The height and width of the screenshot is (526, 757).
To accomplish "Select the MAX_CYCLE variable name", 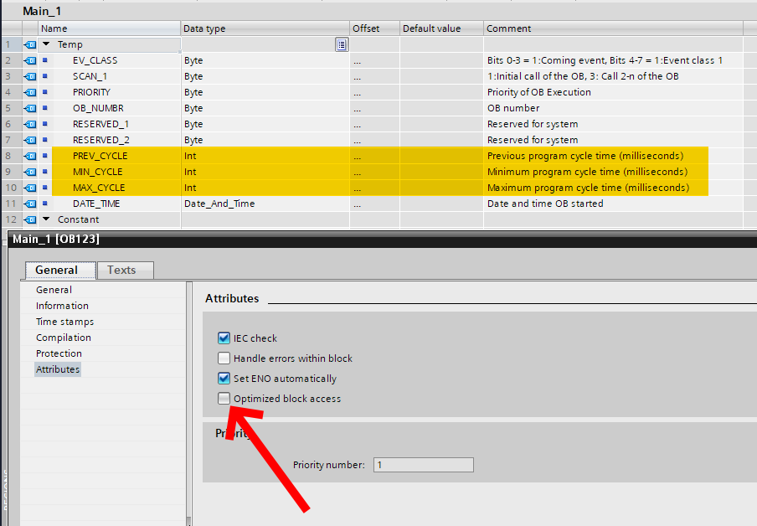I will click(99, 188).
